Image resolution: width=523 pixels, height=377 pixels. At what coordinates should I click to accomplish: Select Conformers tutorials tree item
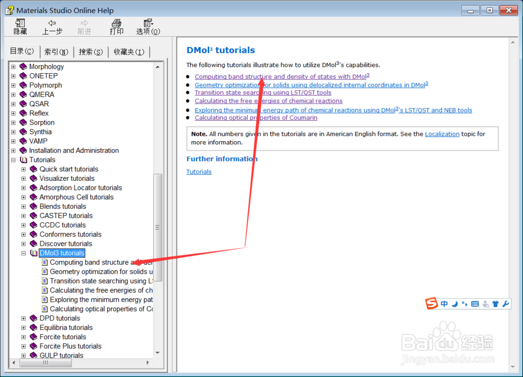click(71, 235)
